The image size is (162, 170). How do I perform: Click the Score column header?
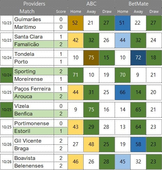coord(61,11)
